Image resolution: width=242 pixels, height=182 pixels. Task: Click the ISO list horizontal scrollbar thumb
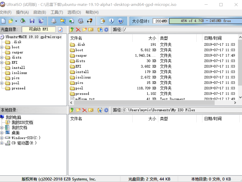[x=144, y=103]
